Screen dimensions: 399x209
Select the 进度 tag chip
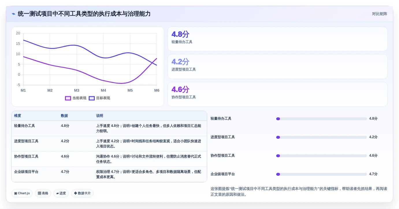[61, 193]
